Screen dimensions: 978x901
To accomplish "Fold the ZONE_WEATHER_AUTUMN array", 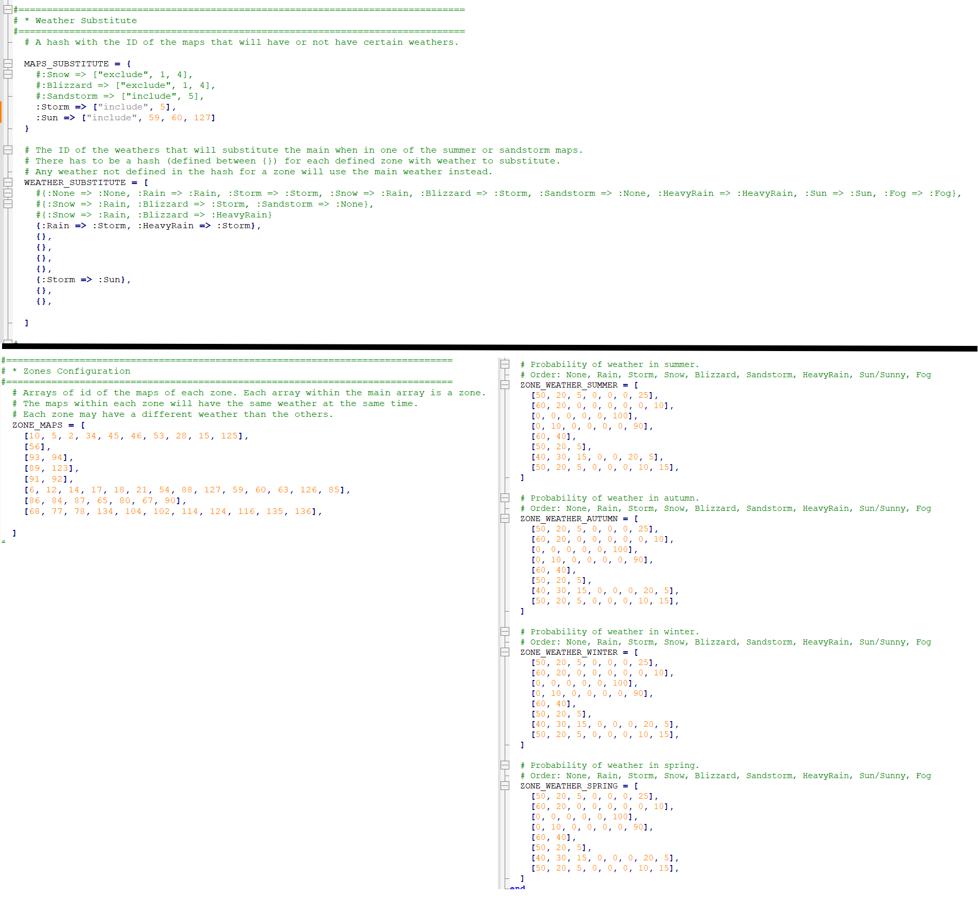I will click(x=505, y=519).
